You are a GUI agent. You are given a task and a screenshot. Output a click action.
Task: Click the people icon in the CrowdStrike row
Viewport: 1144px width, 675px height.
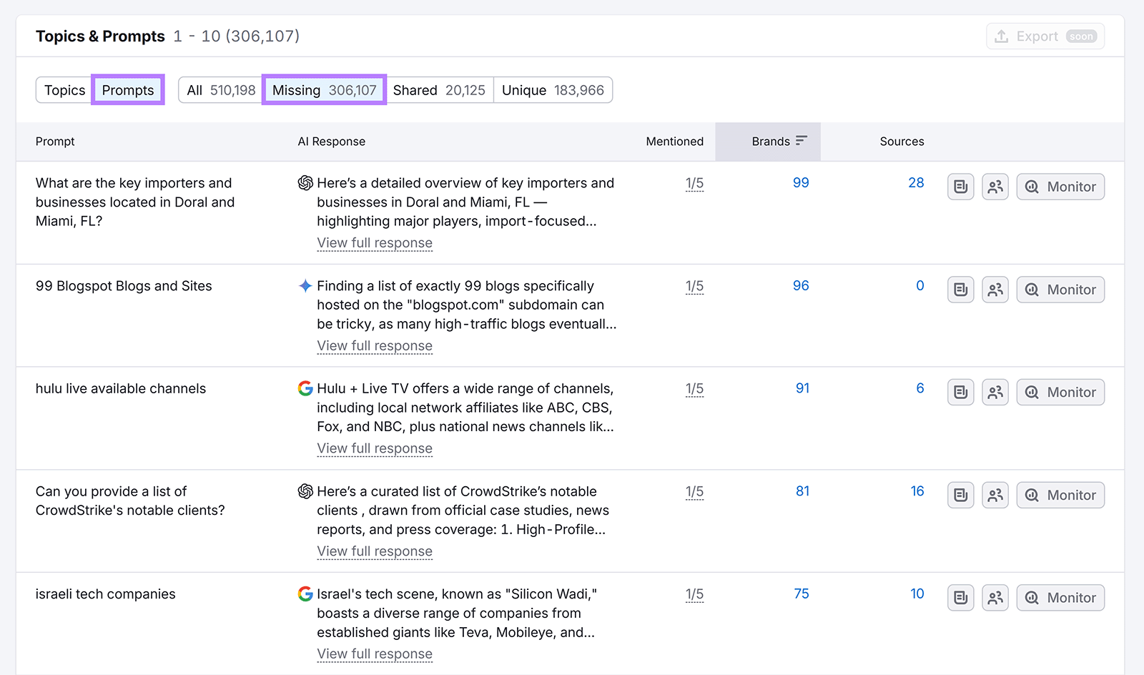click(x=995, y=495)
